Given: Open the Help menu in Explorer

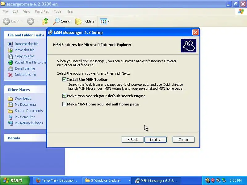Looking at the screenshot, I should click(x=70, y=11).
